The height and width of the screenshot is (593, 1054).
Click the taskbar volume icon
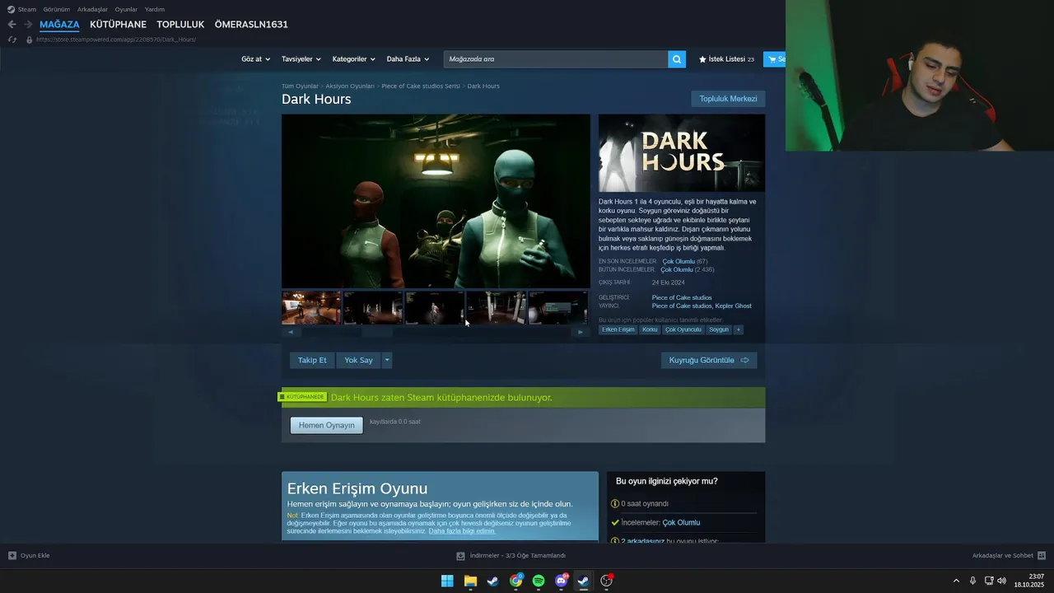click(1002, 581)
